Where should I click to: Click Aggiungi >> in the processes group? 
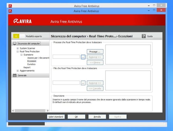pos(95,57)
